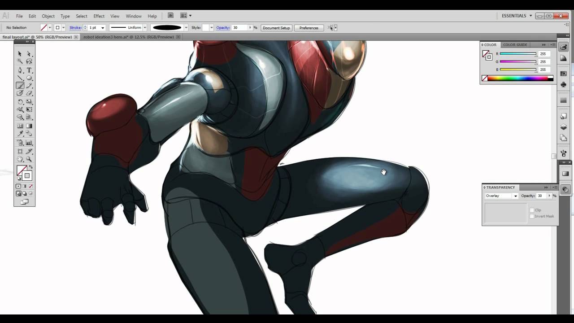Screen dimensions: 574x323
Task: Select the Pencil tool
Action: click(x=29, y=85)
